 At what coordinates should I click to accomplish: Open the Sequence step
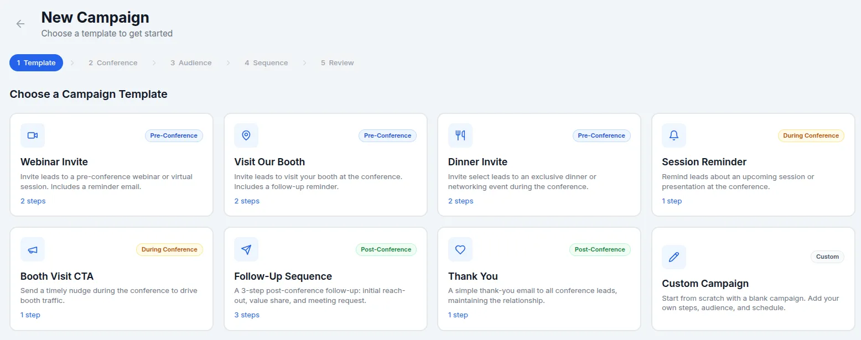click(x=266, y=63)
